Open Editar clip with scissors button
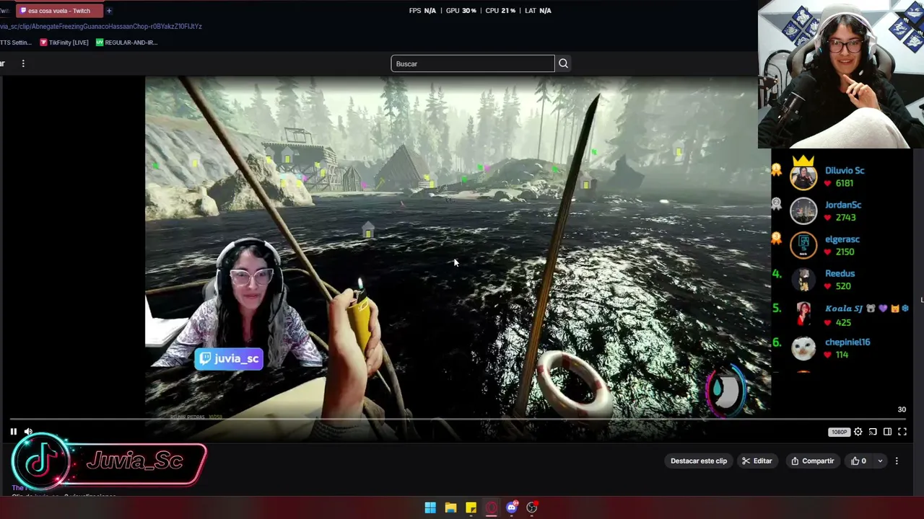This screenshot has width=924, height=519. (757, 461)
